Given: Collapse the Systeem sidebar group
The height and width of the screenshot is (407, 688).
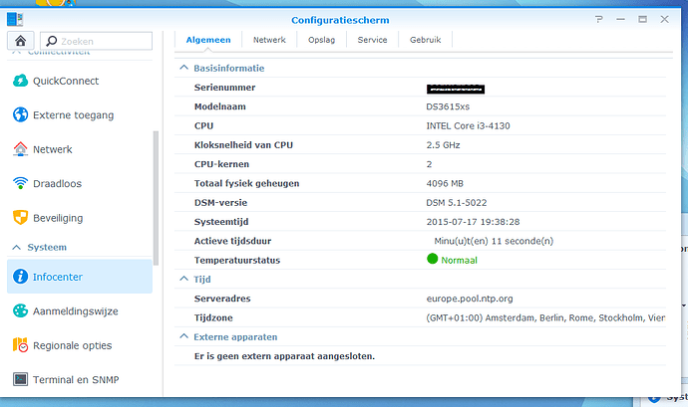Looking at the screenshot, I should pyautogui.click(x=17, y=247).
